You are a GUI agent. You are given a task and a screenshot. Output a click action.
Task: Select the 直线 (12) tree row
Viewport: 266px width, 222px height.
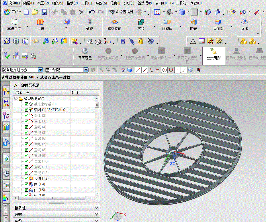(x=54, y=173)
